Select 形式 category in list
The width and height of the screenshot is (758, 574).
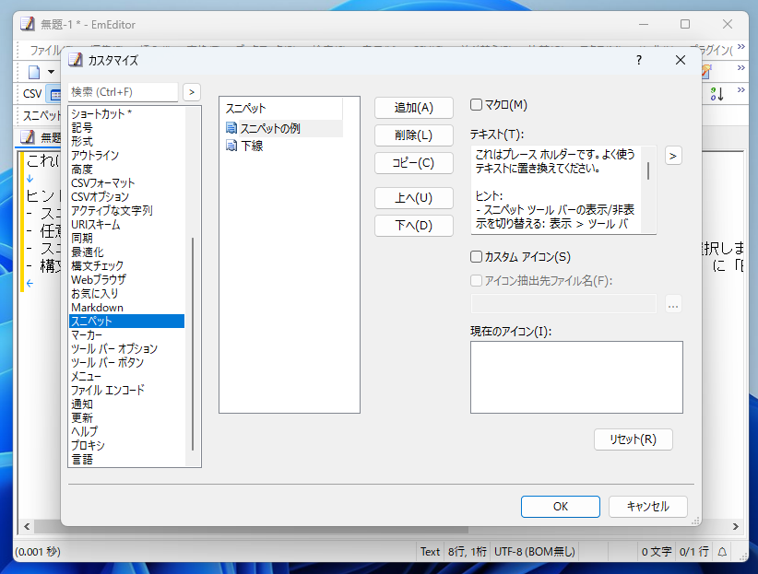coord(126,142)
